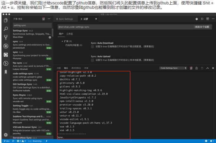
Task: Open the Bookmarks view icon
Action: 6,72
